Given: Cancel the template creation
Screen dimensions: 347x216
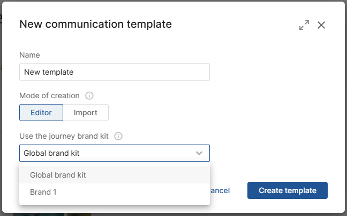Looking at the screenshot, I should tap(221, 190).
